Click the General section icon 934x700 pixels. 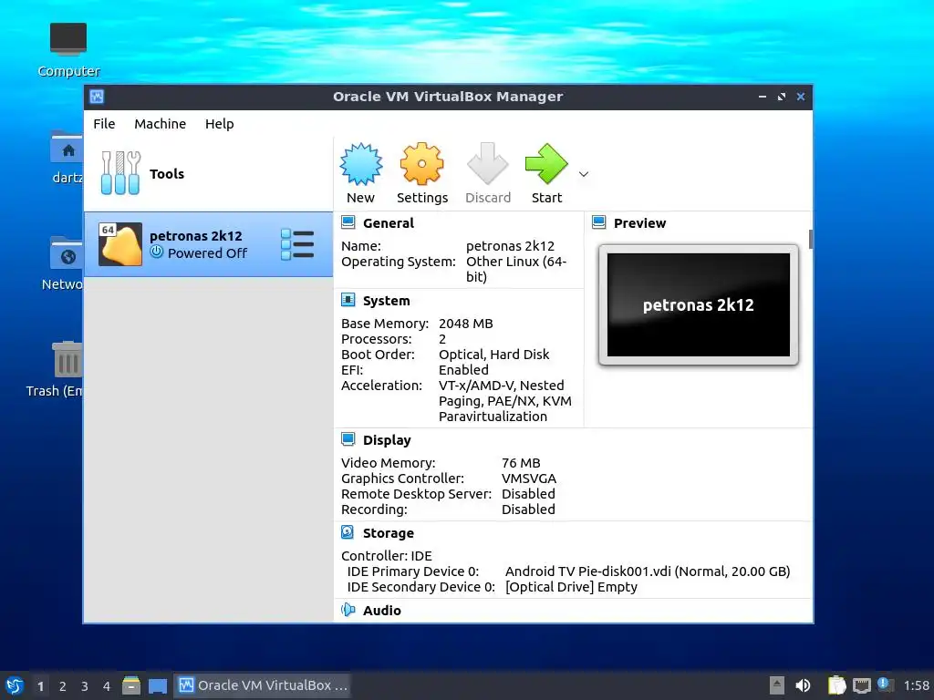(348, 222)
